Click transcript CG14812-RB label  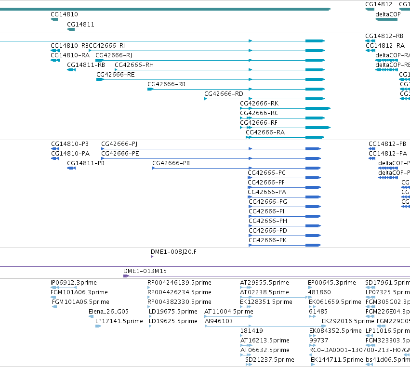pos(384,36)
